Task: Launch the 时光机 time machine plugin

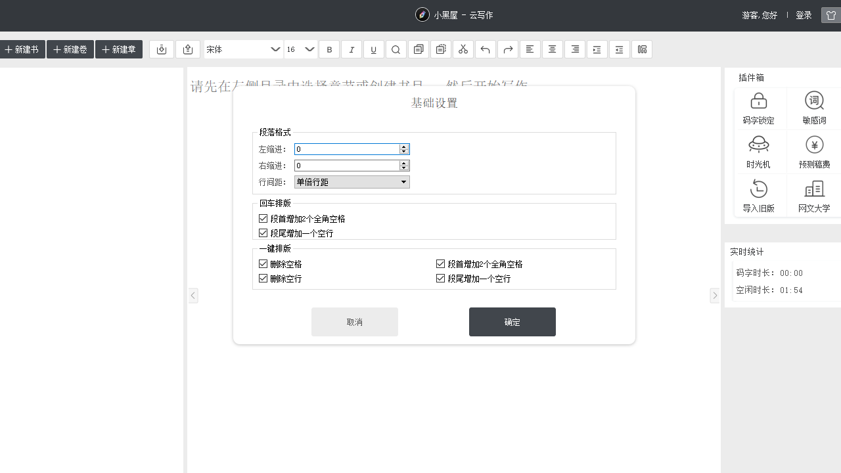Action: [x=758, y=152]
